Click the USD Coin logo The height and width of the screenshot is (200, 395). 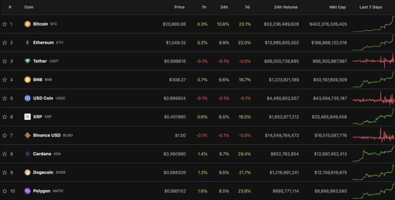(27, 98)
